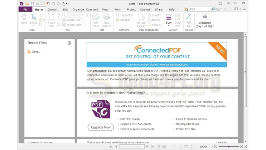This screenshot has height=150, width=266.
Task: Click the Redo arrow in title bar
Action: 58,4
